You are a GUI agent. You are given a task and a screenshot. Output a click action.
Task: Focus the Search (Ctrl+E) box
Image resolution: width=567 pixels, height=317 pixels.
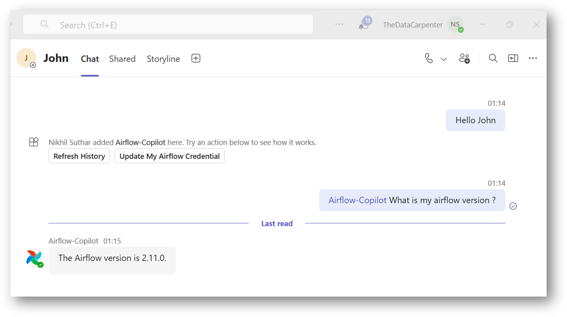coord(168,25)
